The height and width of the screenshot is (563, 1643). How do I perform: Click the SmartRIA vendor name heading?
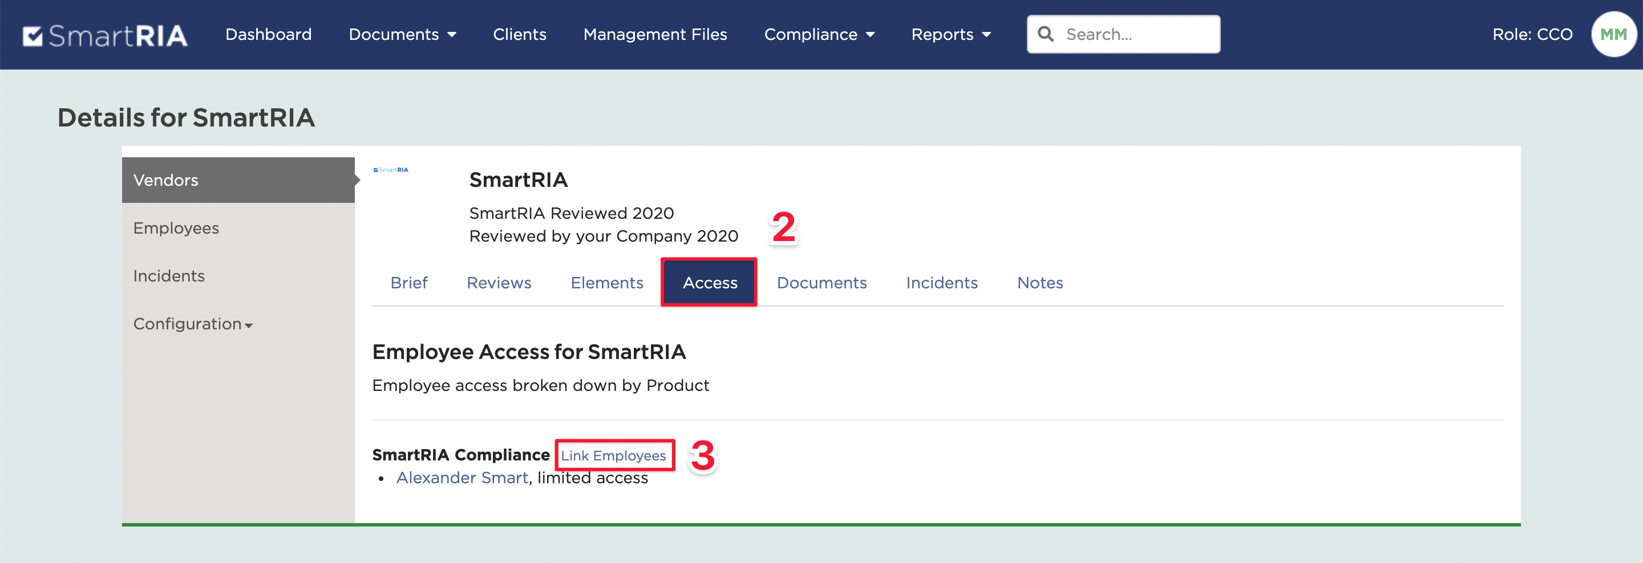pyautogui.click(x=518, y=180)
